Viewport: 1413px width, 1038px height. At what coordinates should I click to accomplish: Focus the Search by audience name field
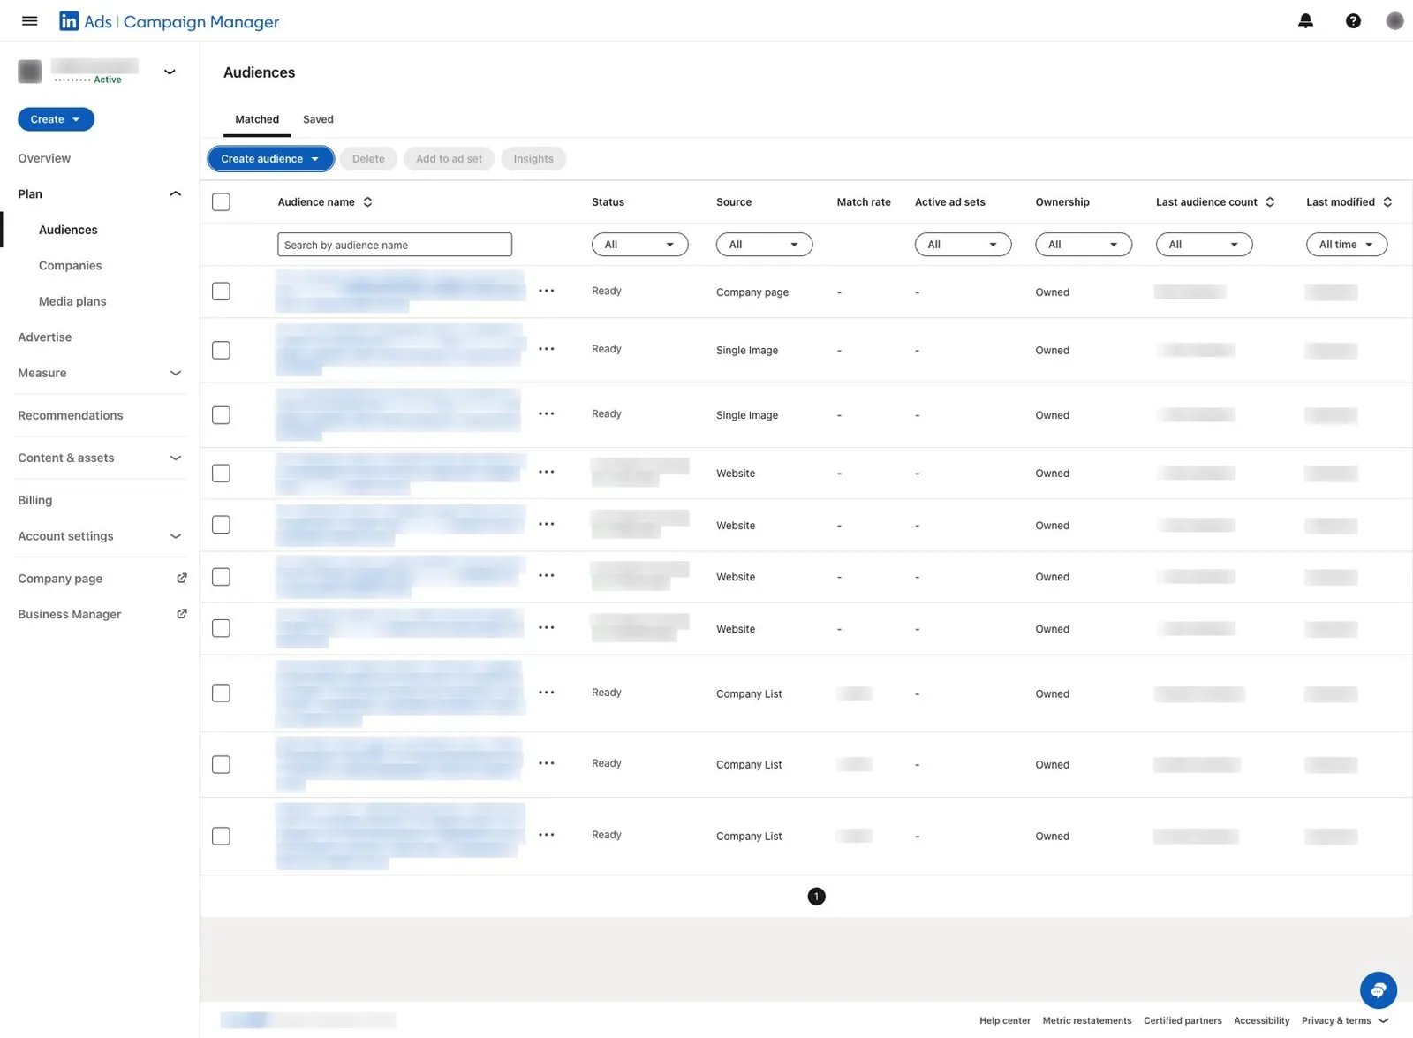(x=395, y=245)
